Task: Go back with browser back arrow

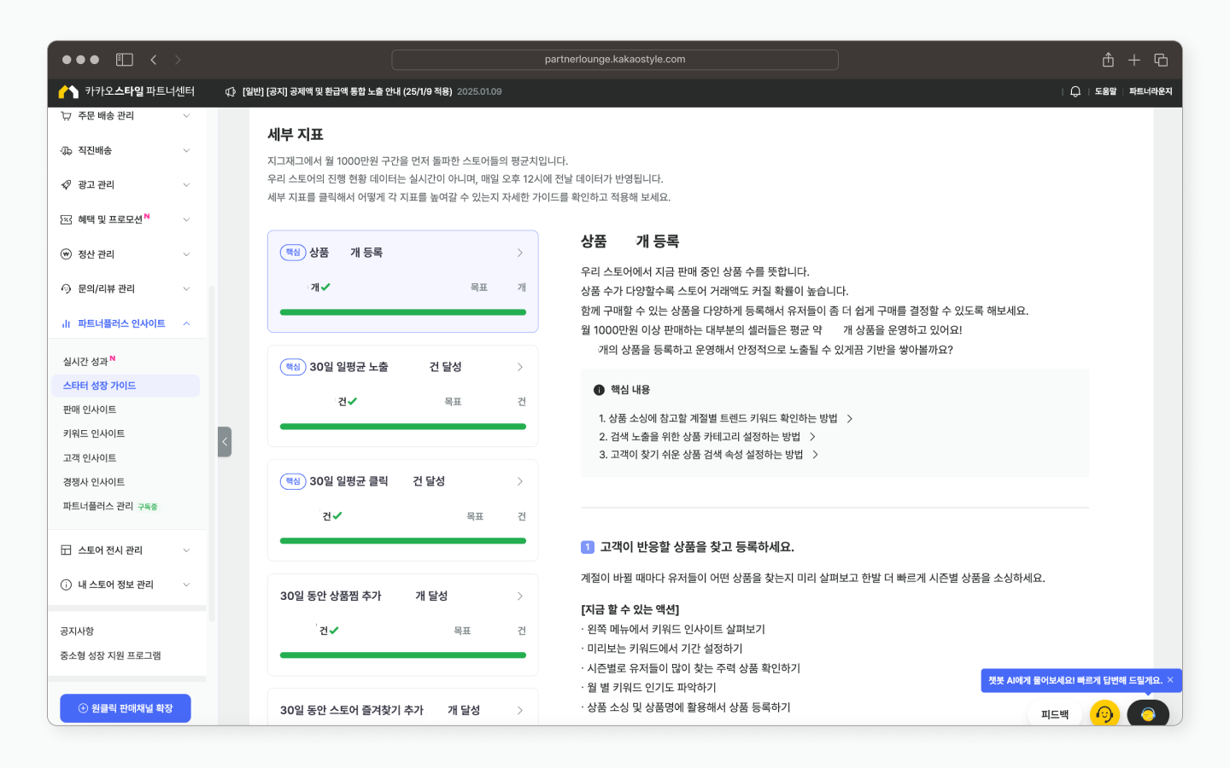Action: coord(154,60)
